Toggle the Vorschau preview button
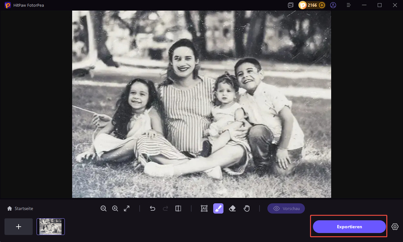This screenshot has width=403, height=242. tap(286, 209)
